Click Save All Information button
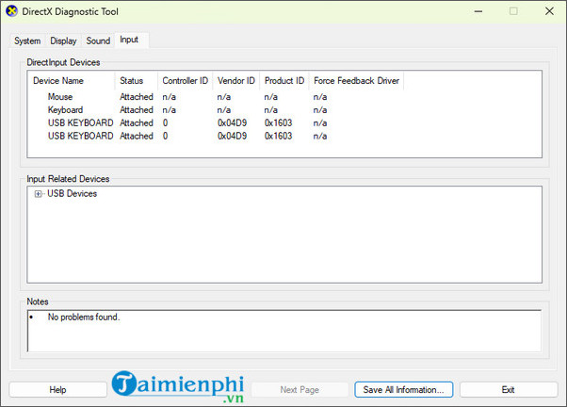The height and width of the screenshot is (407, 567). click(x=403, y=390)
